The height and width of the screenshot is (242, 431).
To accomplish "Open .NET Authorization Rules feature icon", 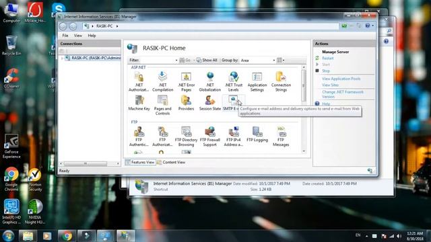I will (x=139, y=81).
